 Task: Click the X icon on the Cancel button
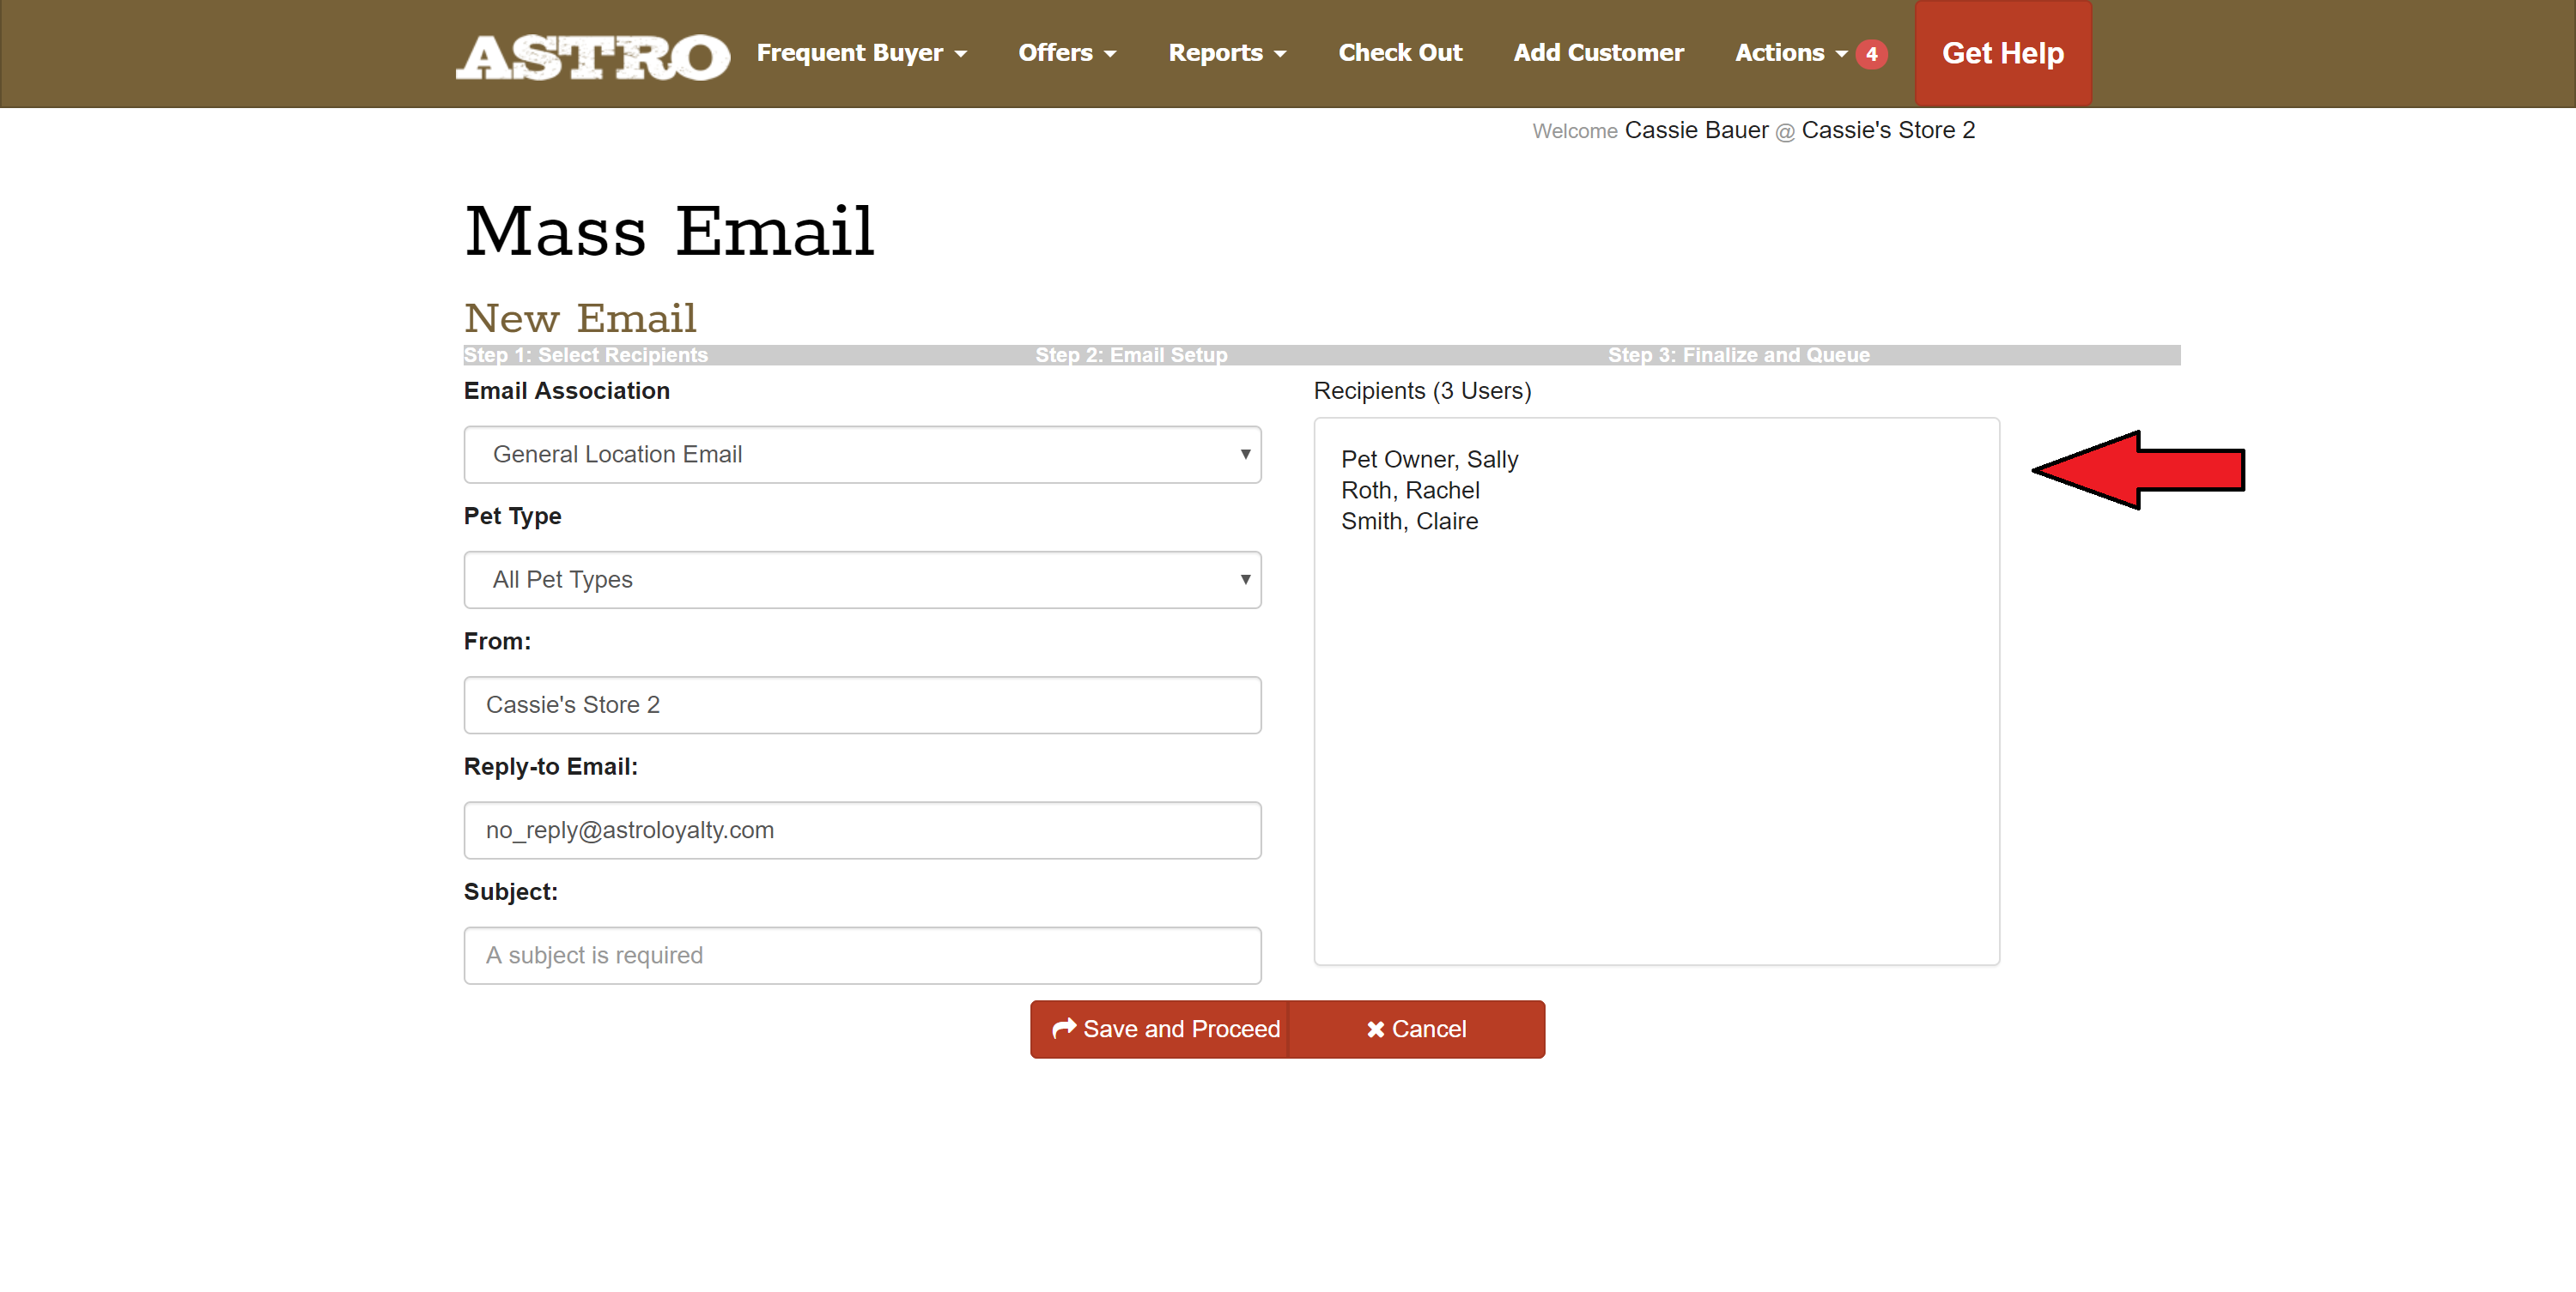1376,1029
